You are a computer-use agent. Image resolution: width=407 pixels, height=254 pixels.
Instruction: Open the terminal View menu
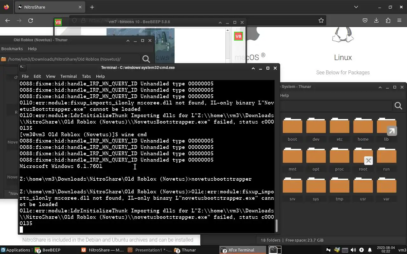click(x=51, y=76)
